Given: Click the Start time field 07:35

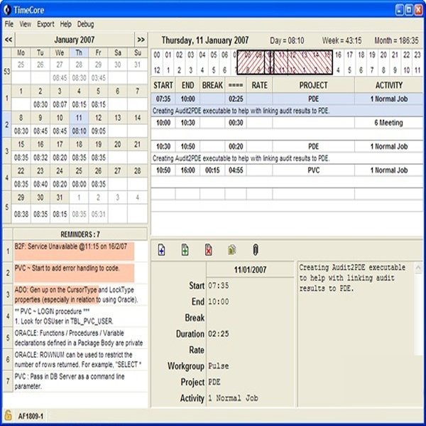Looking at the screenshot, I should coord(250,285).
